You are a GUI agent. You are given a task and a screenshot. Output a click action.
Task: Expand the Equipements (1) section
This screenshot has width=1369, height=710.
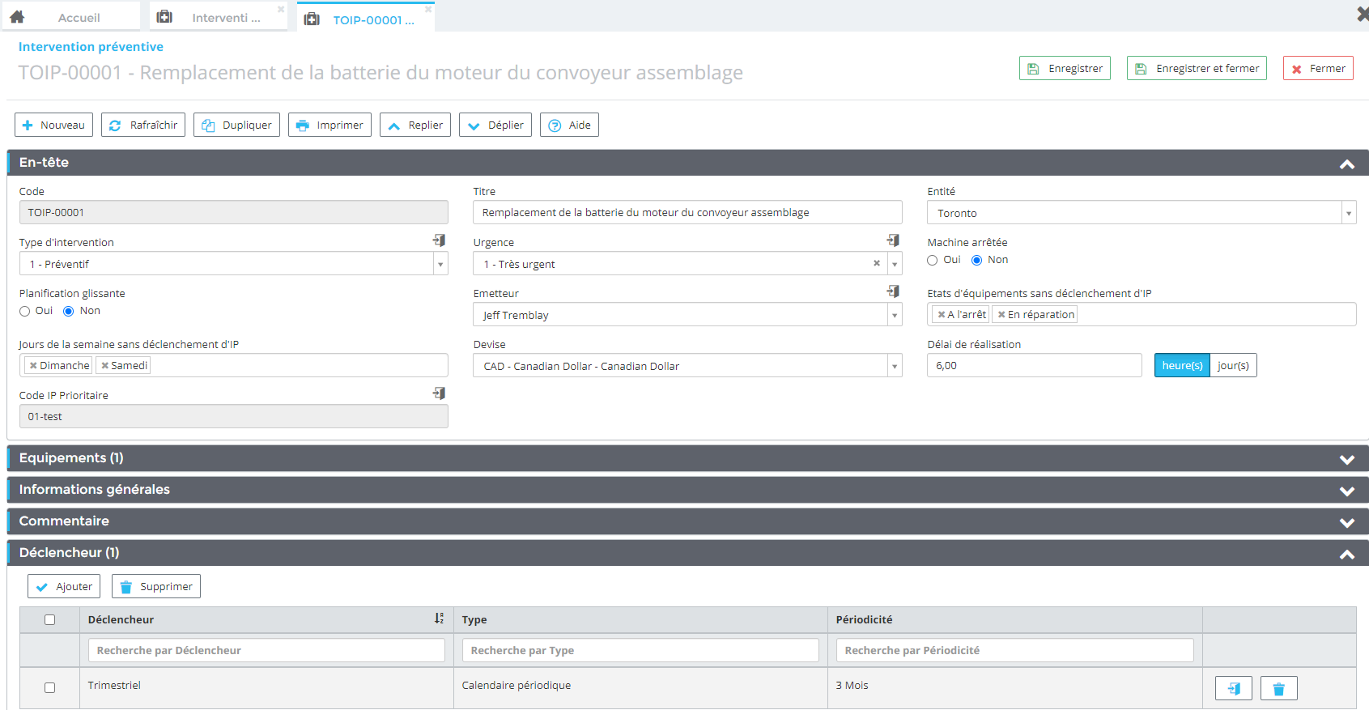click(x=1346, y=459)
